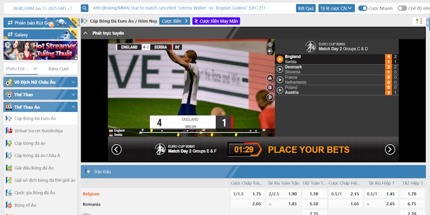Select Giải đấu Bóng đá Ảo
430x215 pixels.
point(40,168)
